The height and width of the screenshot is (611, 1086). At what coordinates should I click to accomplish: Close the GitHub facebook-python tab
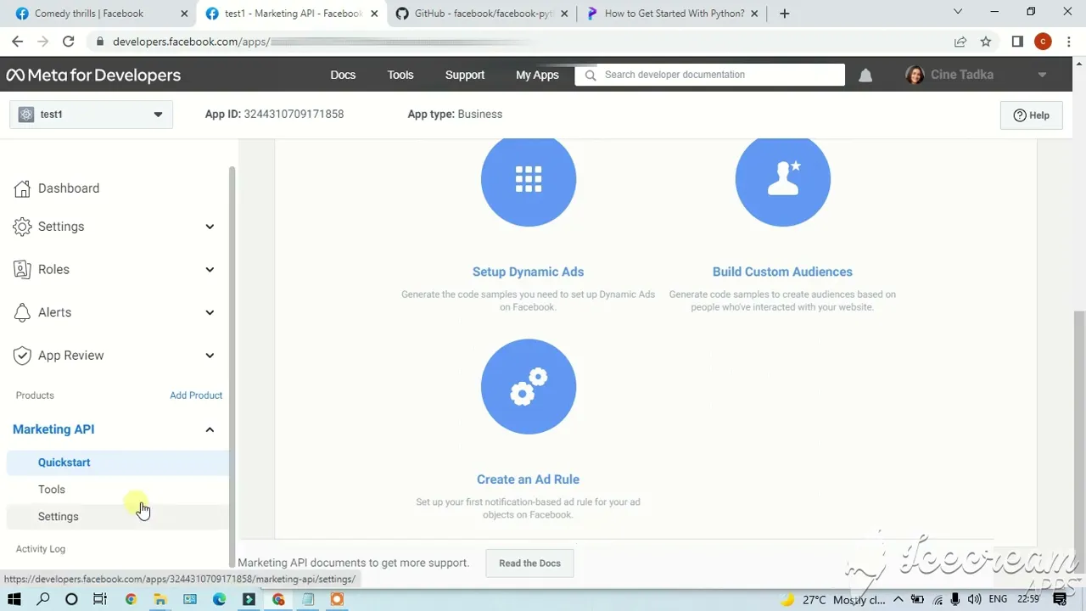click(565, 14)
